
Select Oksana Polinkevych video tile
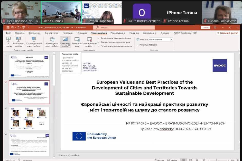(222, 13)
